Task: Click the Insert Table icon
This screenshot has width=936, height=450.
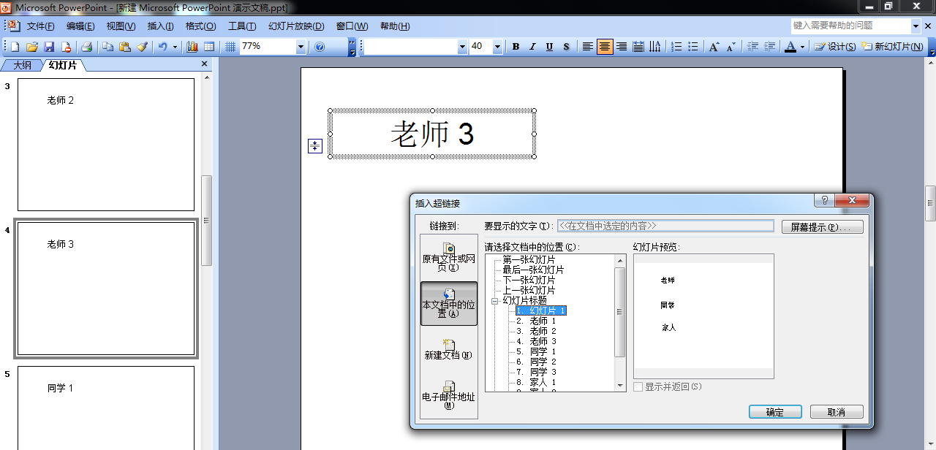Action: [209, 47]
